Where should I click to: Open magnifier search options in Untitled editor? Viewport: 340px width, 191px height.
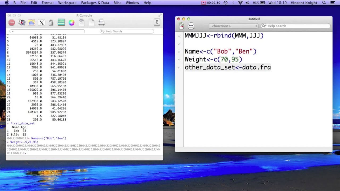(x=265, y=26)
